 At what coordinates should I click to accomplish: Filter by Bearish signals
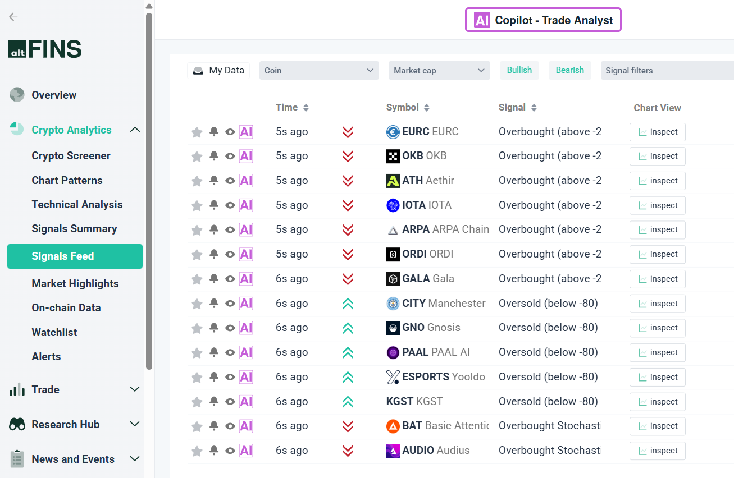(570, 70)
